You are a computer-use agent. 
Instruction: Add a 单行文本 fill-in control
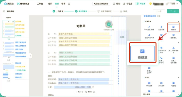[x=149, y=84]
